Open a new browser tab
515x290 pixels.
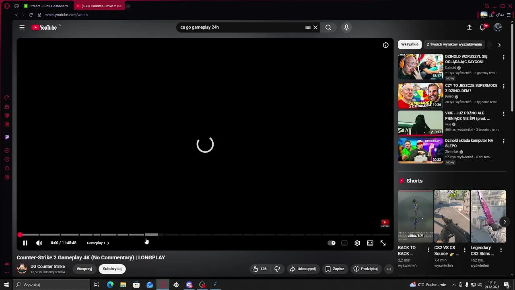coord(128,6)
